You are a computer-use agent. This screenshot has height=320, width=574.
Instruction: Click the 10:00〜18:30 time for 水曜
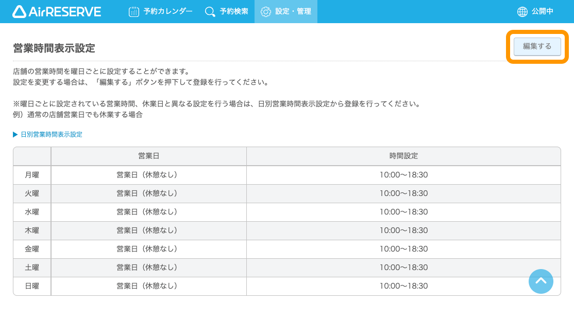tap(403, 212)
